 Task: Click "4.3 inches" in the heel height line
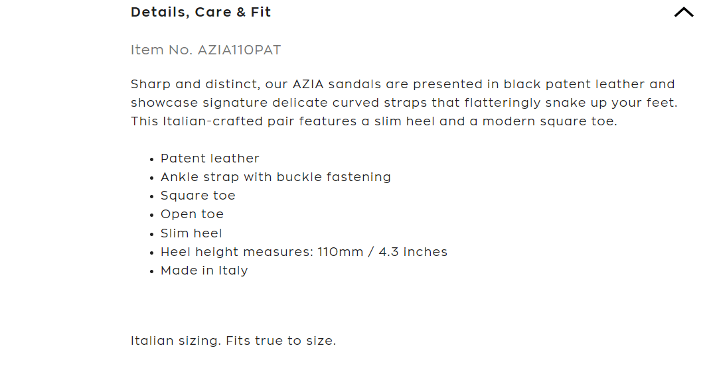coord(413,252)
